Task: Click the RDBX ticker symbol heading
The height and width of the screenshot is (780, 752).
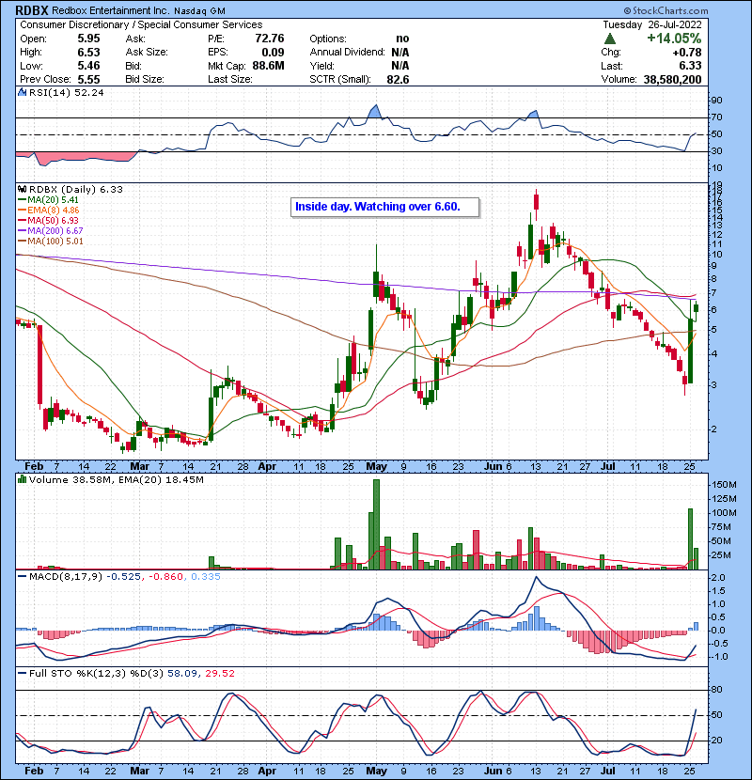Action: pyautogui.click(x=32, y=10)
